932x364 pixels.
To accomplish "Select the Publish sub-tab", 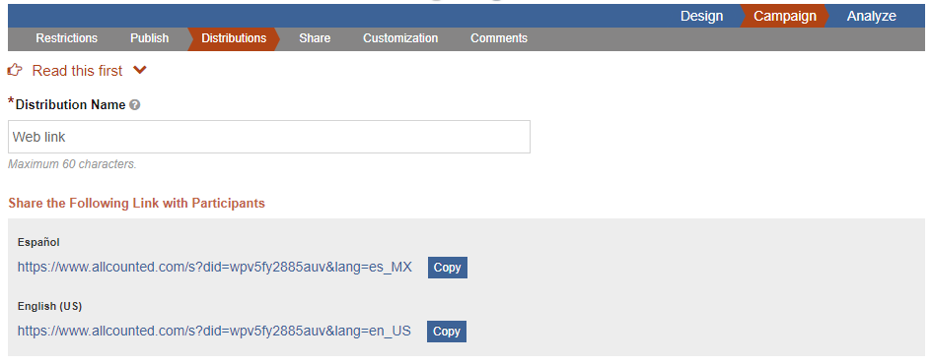I will point(150,38).
